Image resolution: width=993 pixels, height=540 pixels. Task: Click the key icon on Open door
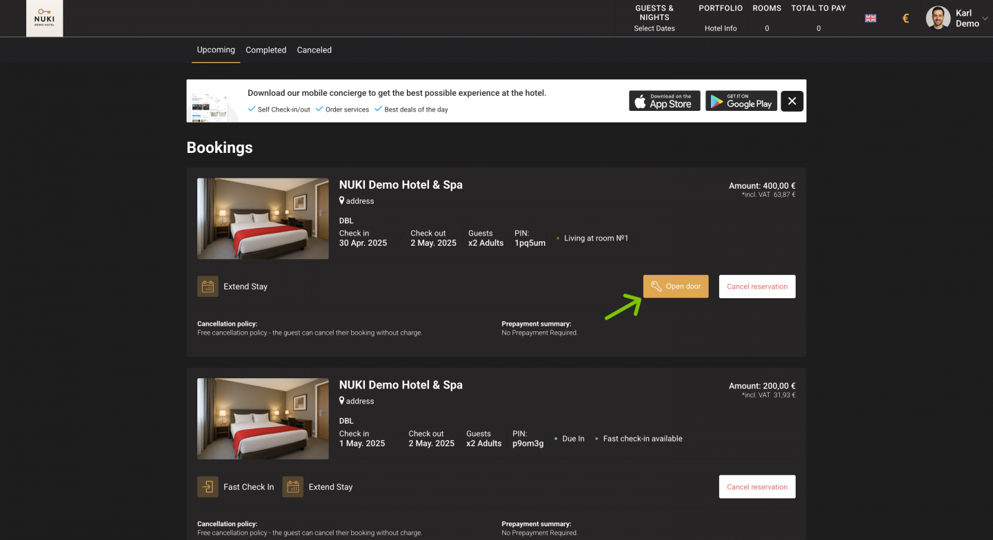pyautogui.click(x=656, y=287)
